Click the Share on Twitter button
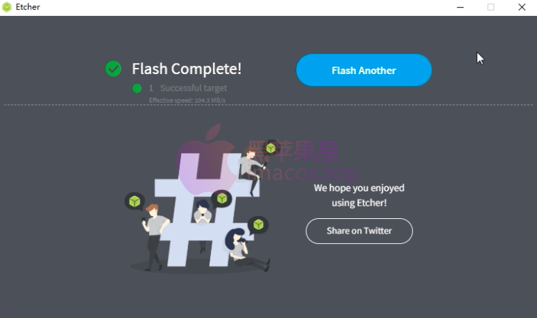Viewport: 537px width, 318px height. point(359,231)
